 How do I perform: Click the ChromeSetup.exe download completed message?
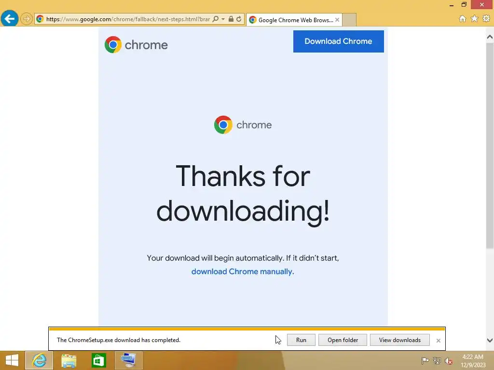(119, 340)
